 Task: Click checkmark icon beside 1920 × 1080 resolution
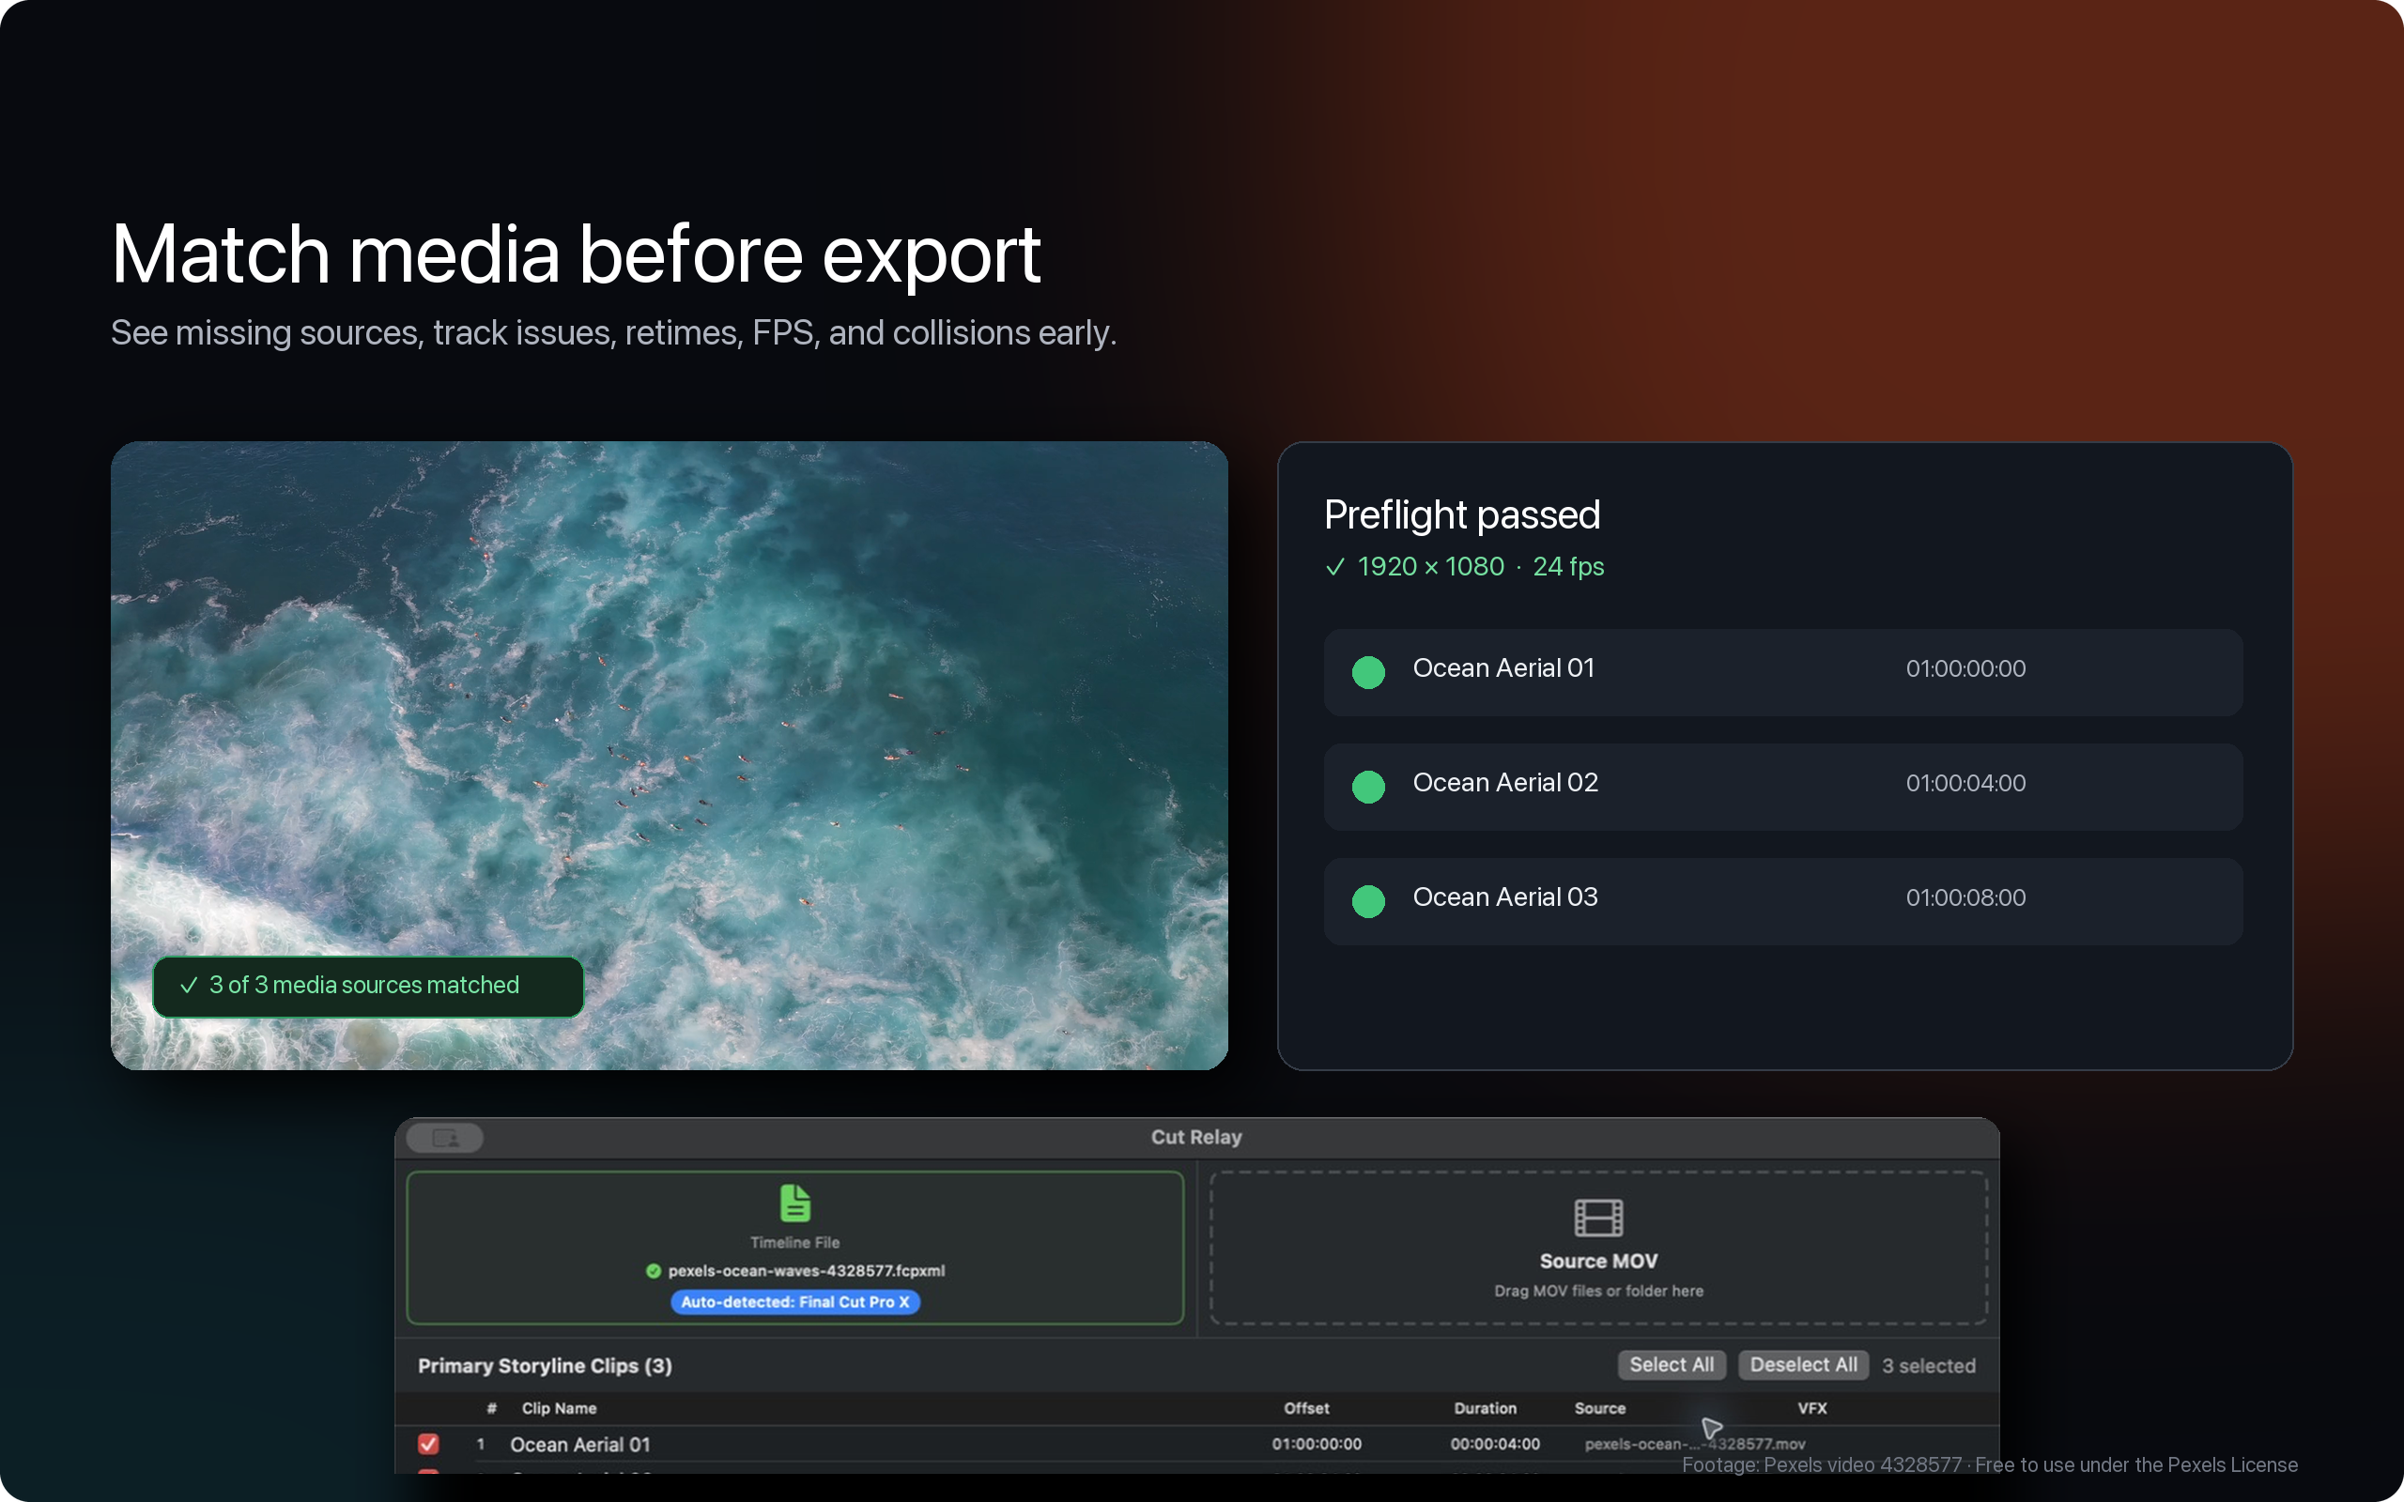(x=1335, y=566)
